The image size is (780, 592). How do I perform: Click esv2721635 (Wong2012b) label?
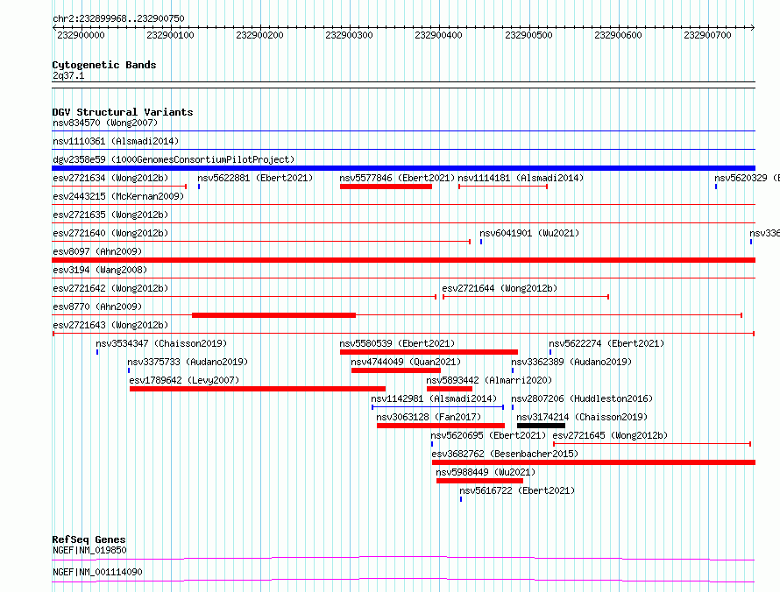[x=110, y=215]
